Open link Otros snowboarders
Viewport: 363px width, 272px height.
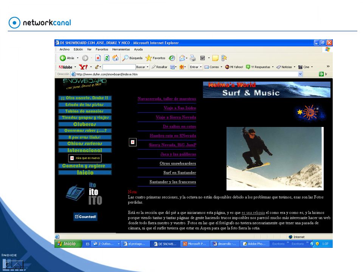point(178,164)
